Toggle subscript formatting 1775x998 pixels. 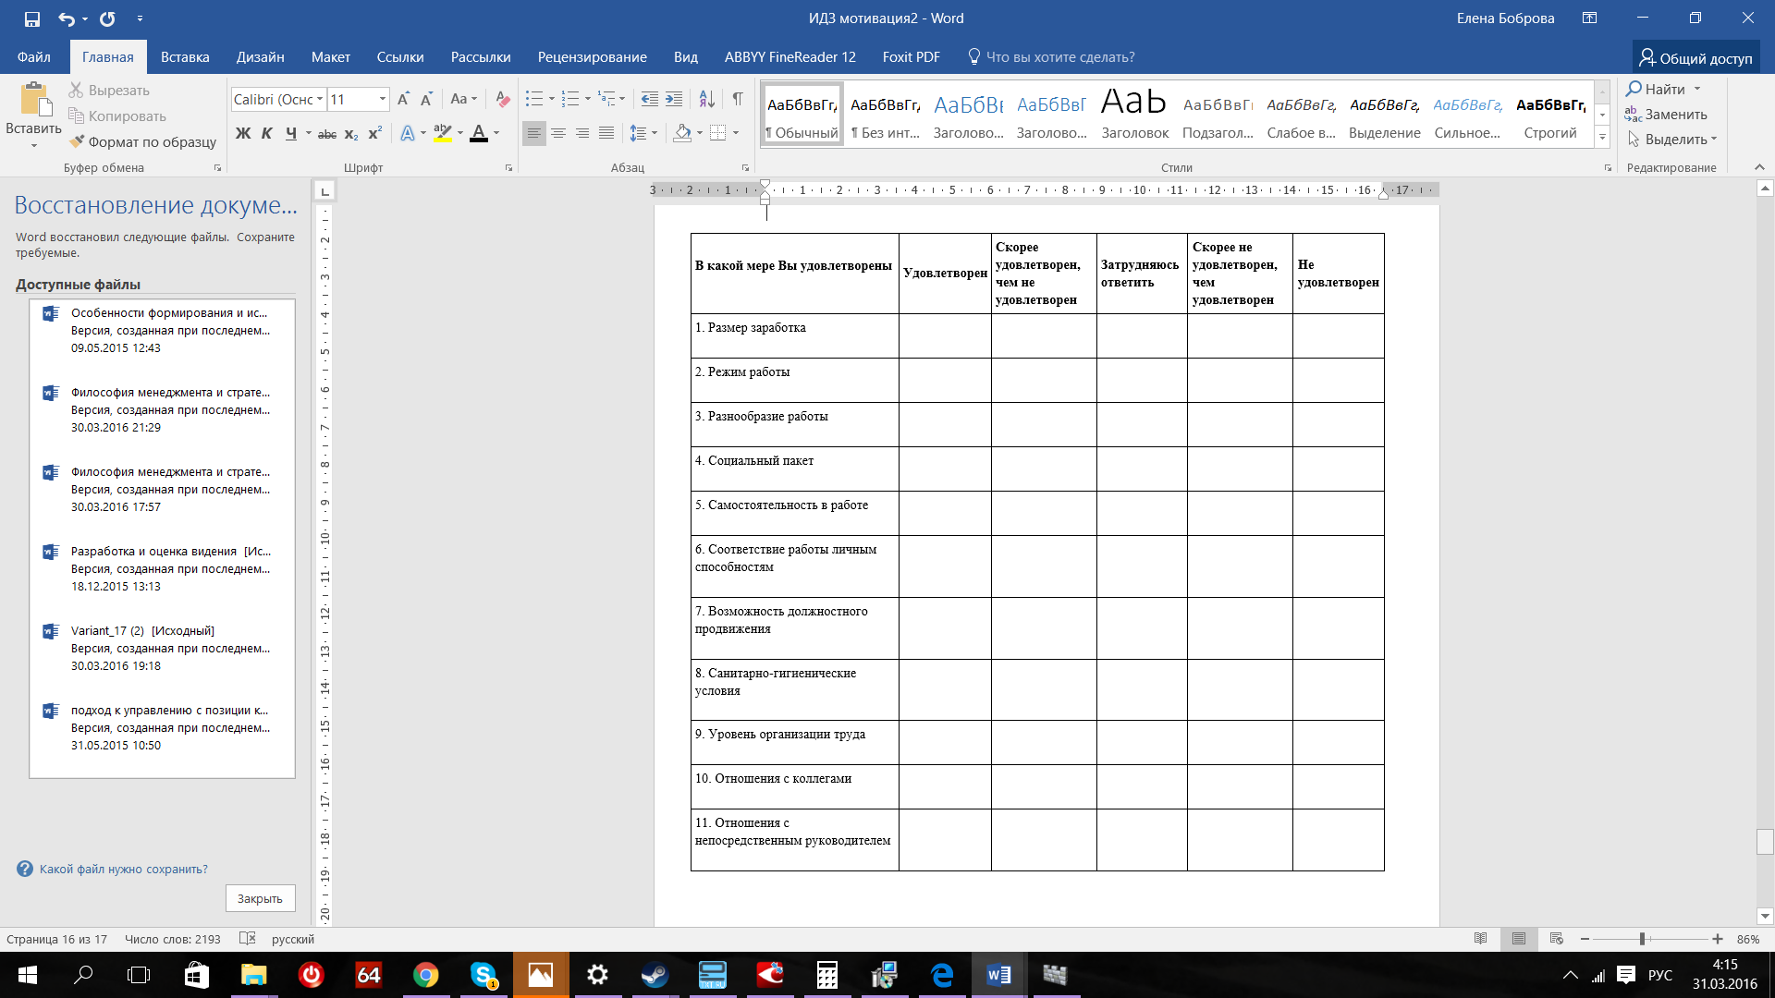(351, 133)
